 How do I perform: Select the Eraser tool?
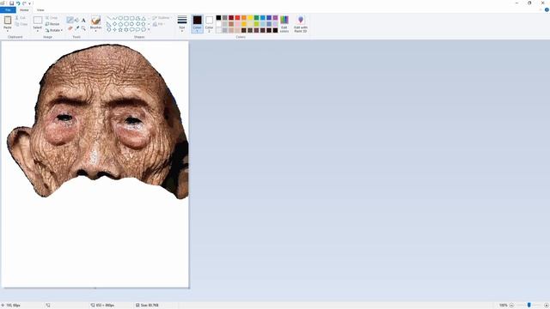click(70, 28)
